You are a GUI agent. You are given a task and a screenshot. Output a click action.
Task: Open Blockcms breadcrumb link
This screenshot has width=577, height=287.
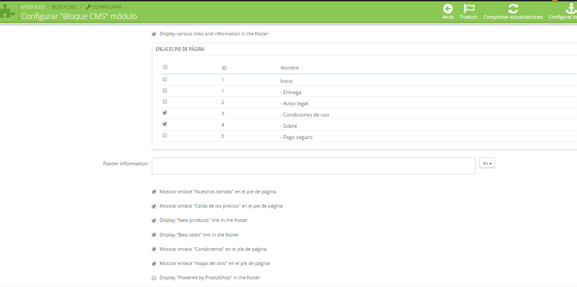[64, 7]
